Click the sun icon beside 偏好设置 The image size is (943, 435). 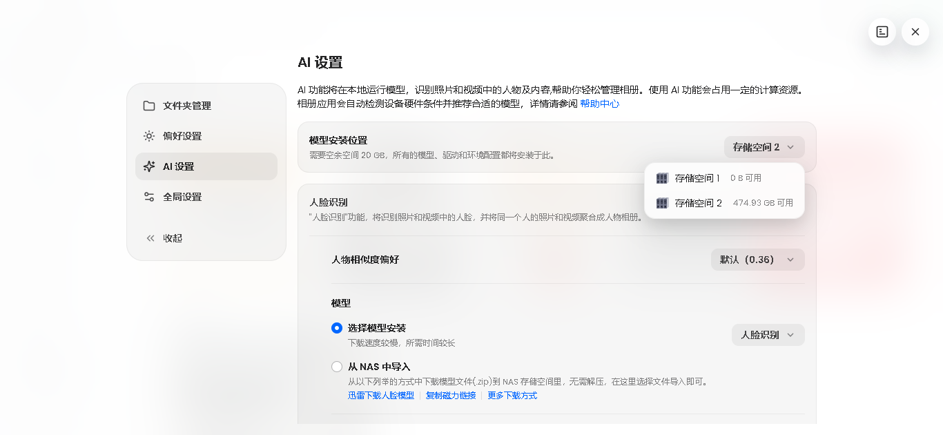[x=149, y=136]
